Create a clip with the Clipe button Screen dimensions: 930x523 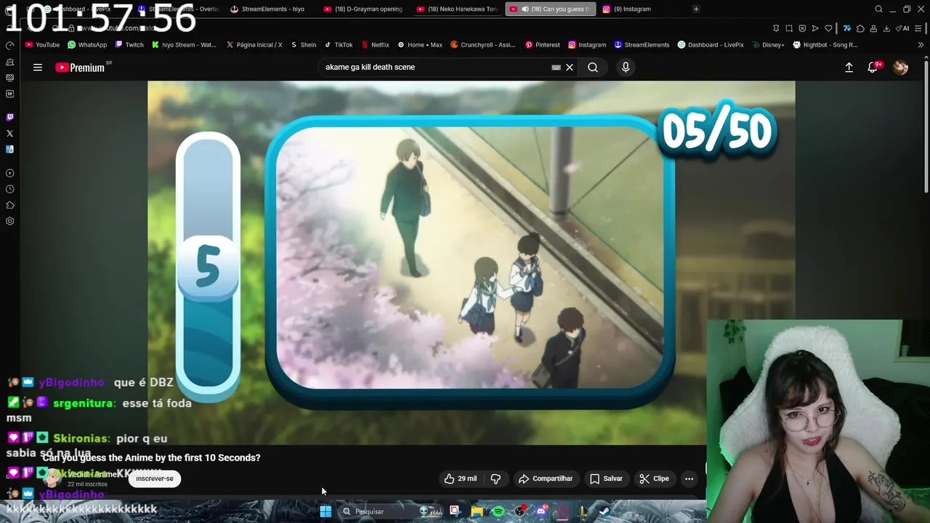click(654, 479)
